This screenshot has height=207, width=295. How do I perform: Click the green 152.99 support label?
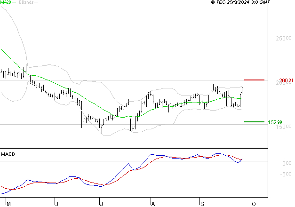(x=275, y=122)
